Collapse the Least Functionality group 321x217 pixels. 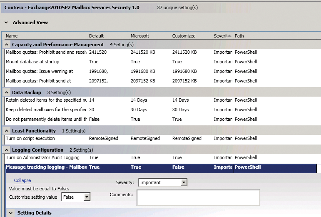click(x=7, y=131)
